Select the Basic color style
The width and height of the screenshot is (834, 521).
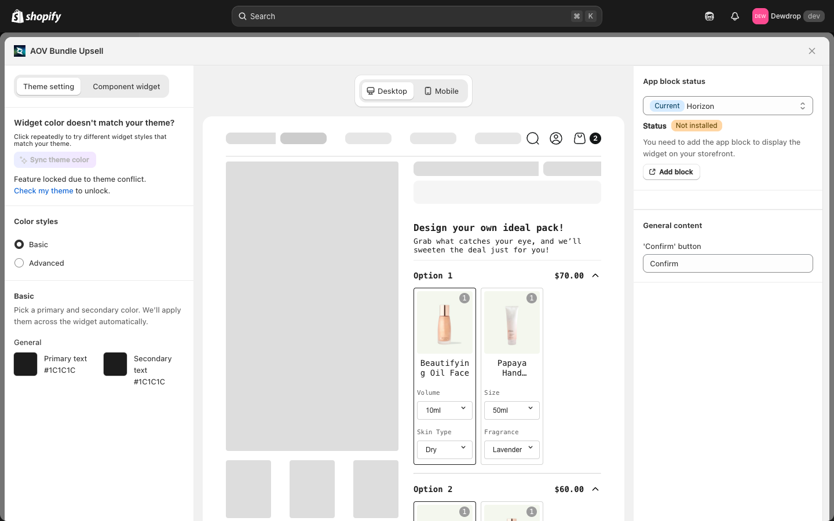pyautogui.click(x=19, y=244)
